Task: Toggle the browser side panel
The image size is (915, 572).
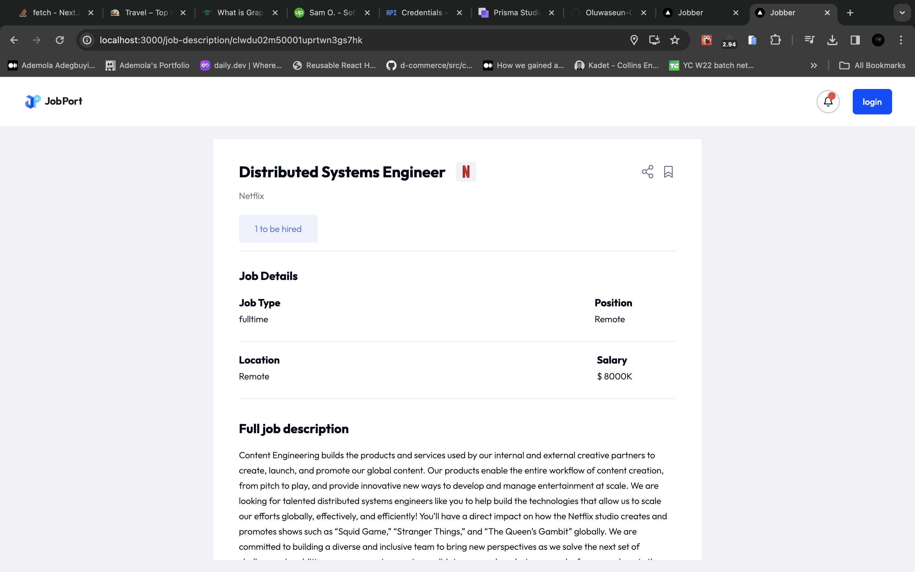Action: click(x=855, y=40)
